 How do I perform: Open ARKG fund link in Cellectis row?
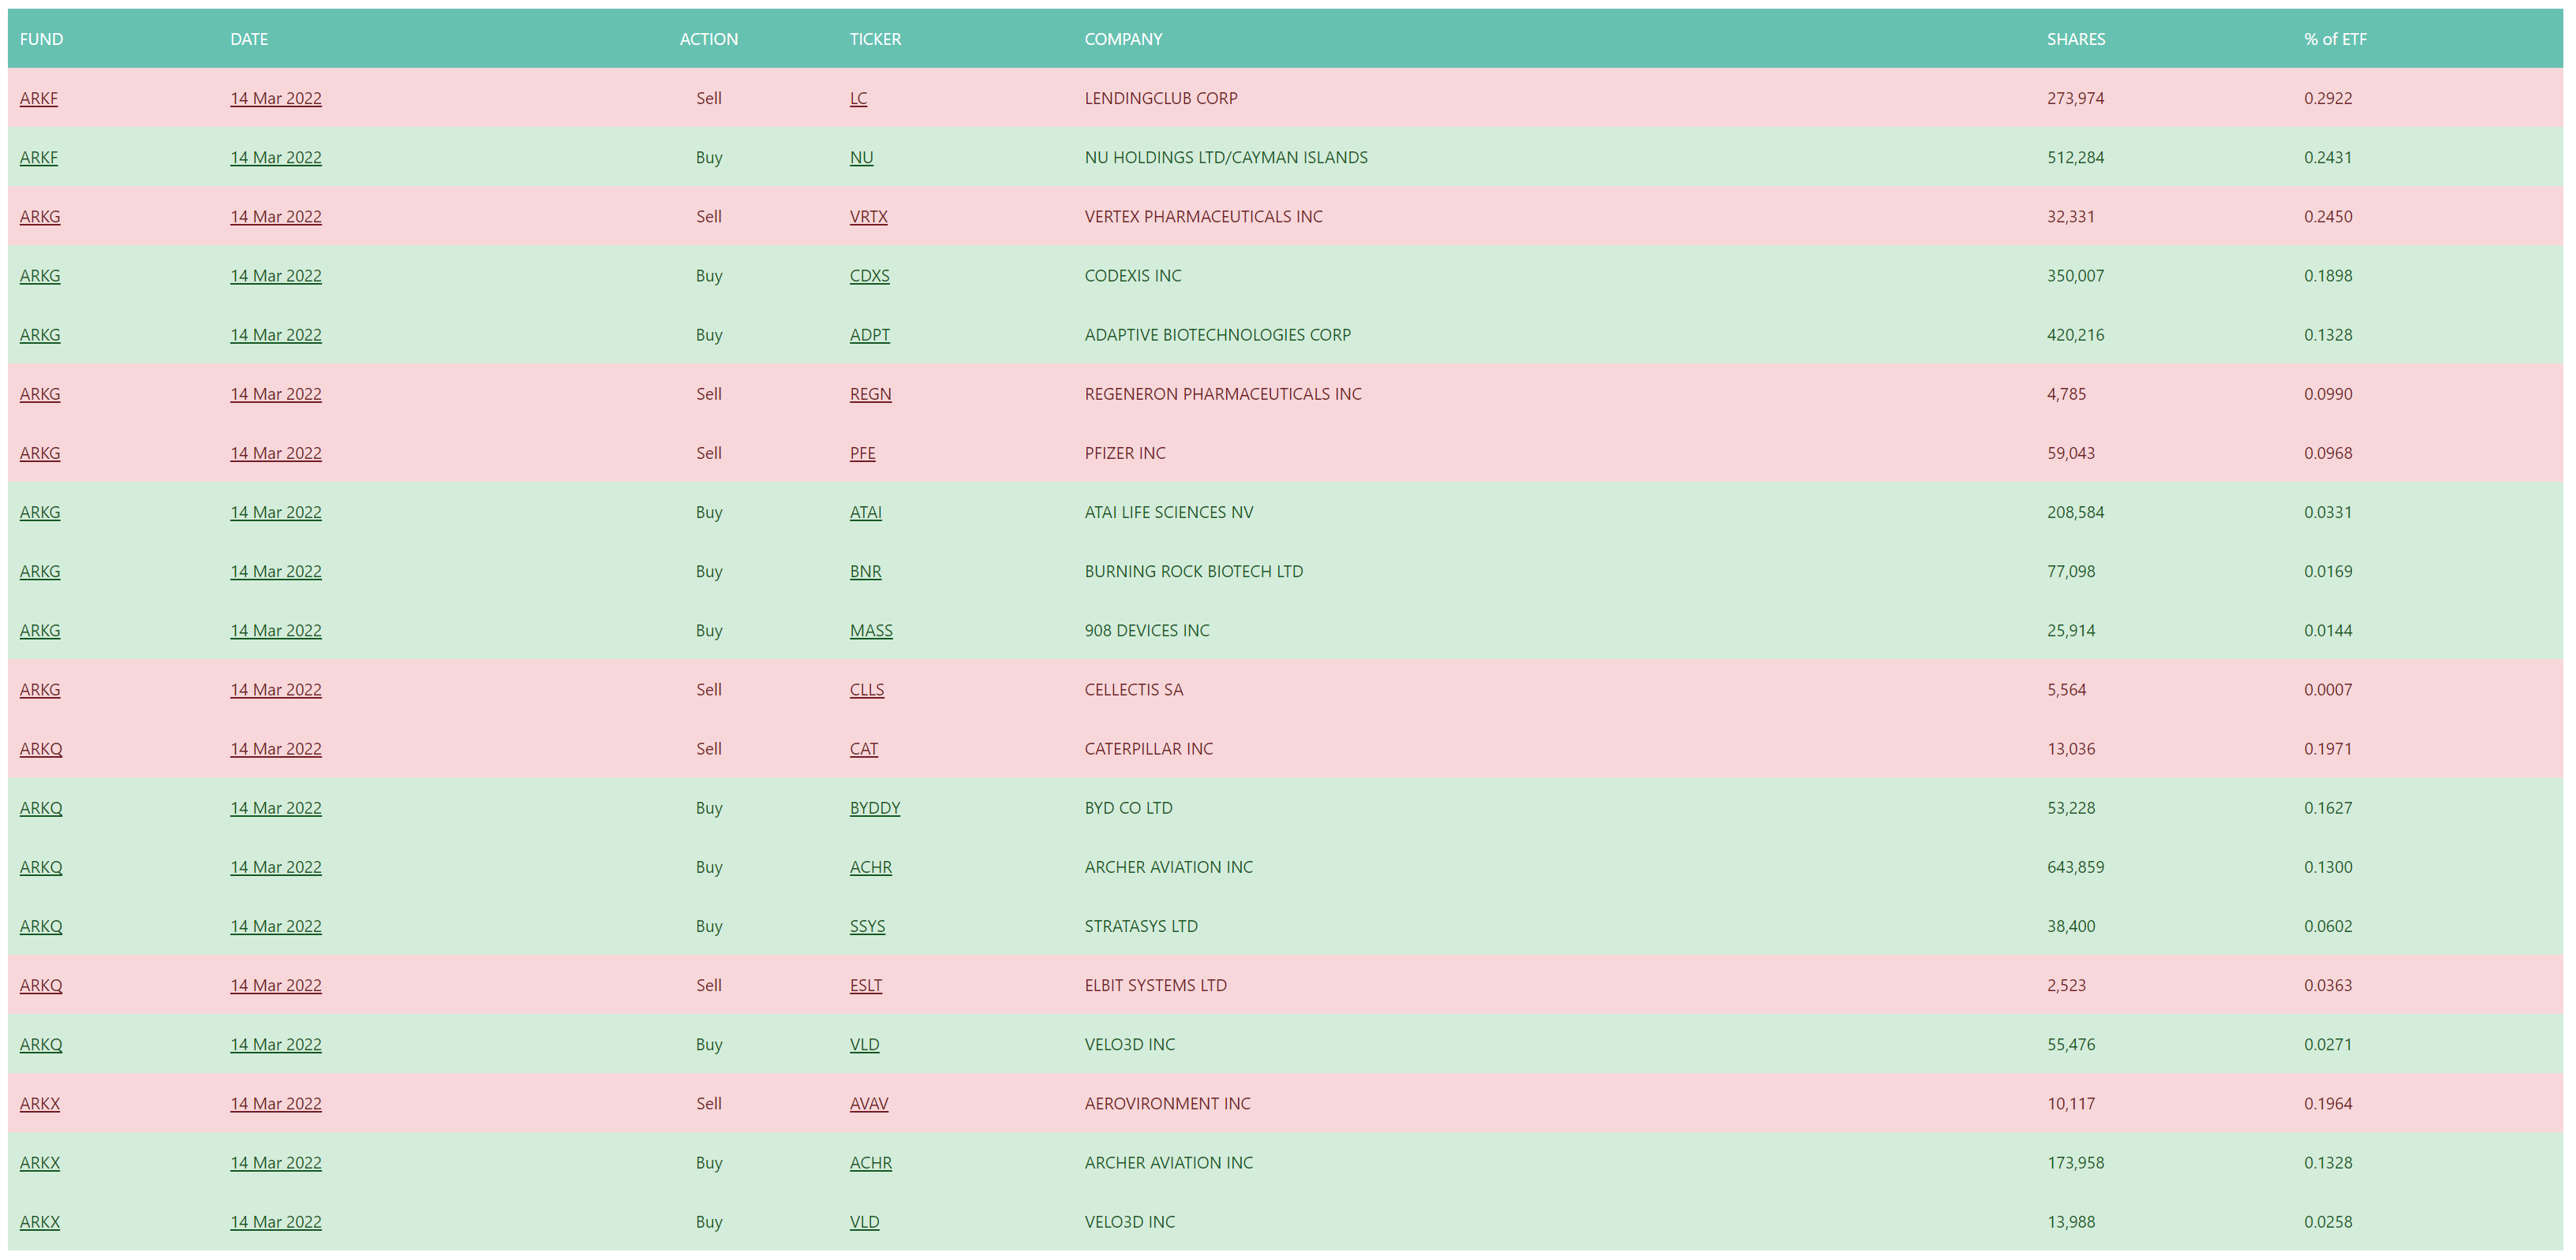[40, 689]
